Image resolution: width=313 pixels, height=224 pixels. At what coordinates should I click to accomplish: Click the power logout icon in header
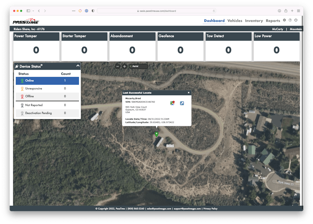pos(296,20)
